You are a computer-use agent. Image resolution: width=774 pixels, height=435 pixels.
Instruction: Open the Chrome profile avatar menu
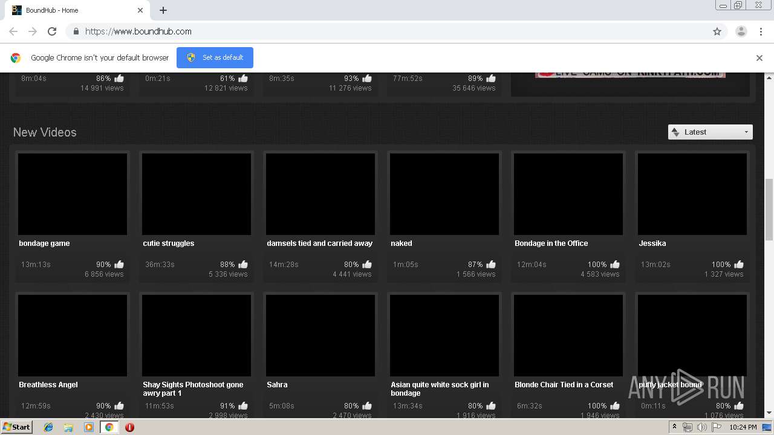click(x=741, y=31)
